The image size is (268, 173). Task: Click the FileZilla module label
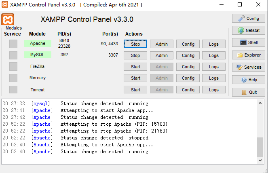coord(38,66)
